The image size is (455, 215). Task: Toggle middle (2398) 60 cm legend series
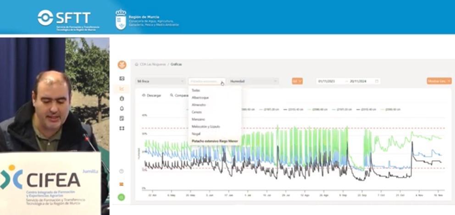click(317, 110)
